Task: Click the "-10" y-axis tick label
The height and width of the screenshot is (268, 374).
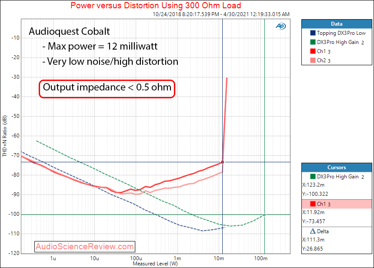Action: (x=15, y=38)
